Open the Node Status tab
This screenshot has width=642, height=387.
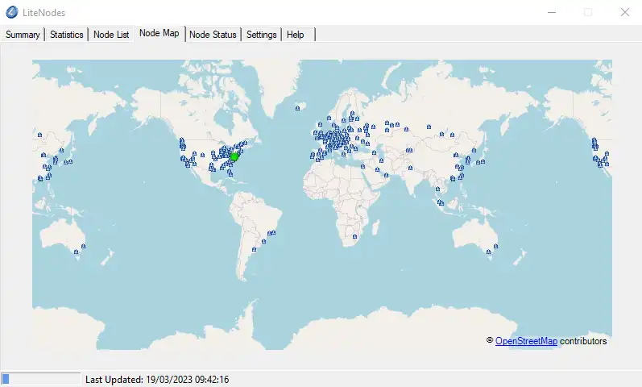click(213, 35)
